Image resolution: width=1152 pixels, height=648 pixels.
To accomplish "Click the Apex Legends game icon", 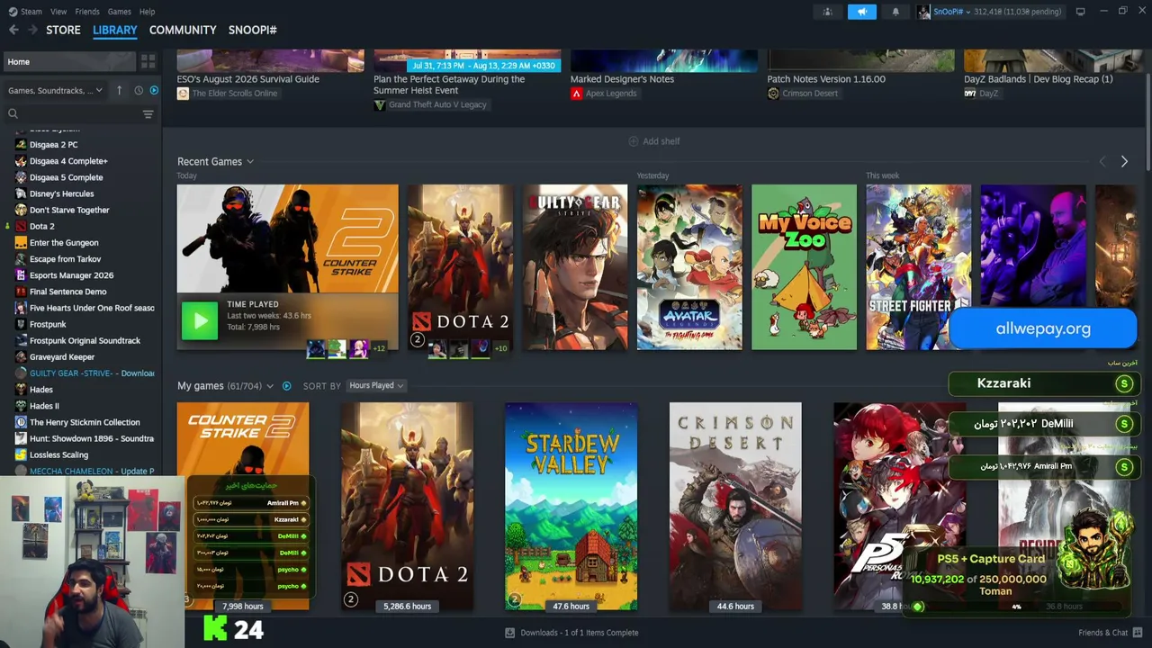I will pos(576,94).
